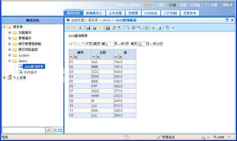The width and height of the screenshot is (237, 141).
Task: Switch to the 数据集定义 tab
Action: coord(94,13)
